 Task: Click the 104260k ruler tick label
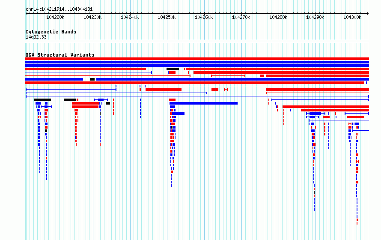(204, 17)
